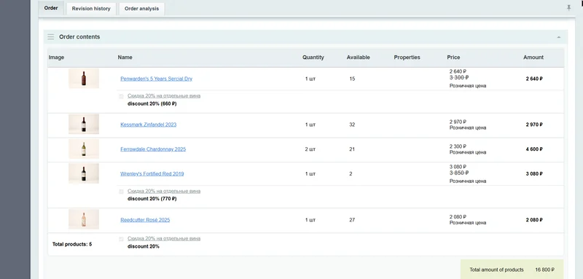Select the struck-through 3 300 ₽ price
Screen dimensions: 583x279
tap(459, 78)
